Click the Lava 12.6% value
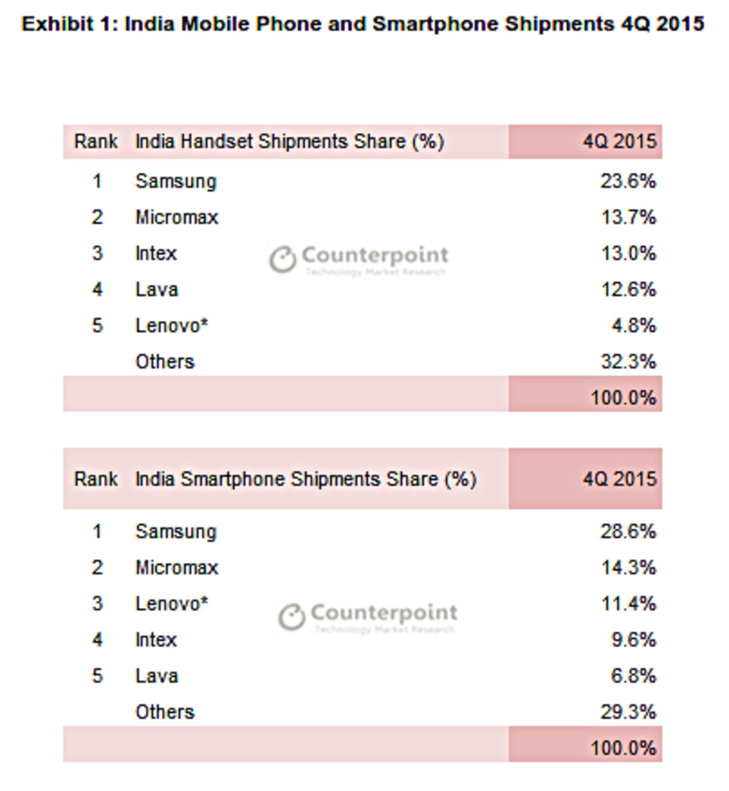 tap(628, 290)
